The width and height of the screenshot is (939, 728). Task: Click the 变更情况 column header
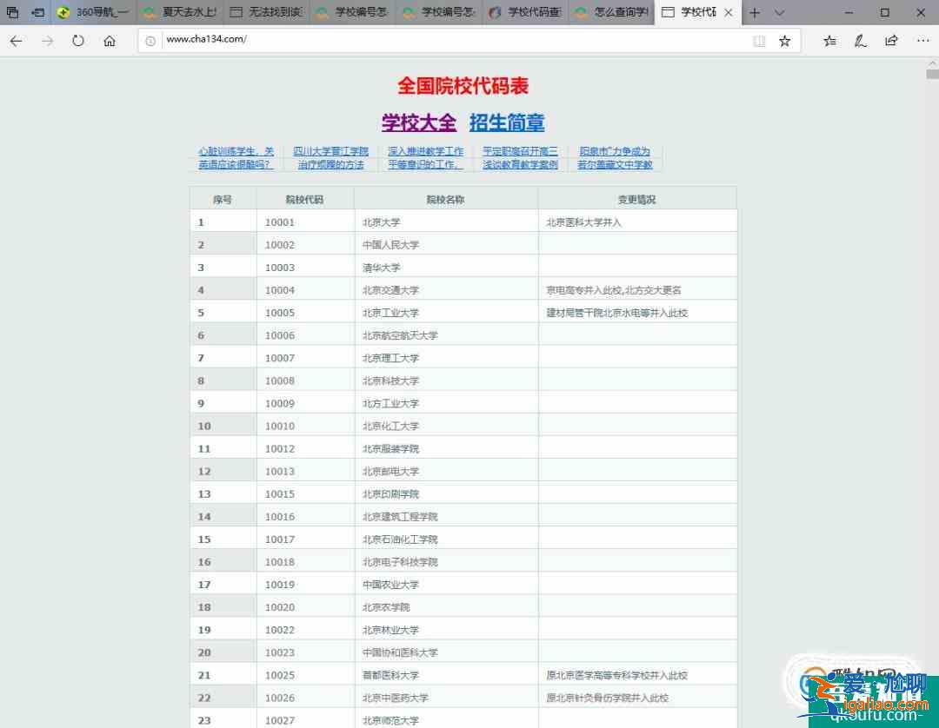[x=637, y=199]
